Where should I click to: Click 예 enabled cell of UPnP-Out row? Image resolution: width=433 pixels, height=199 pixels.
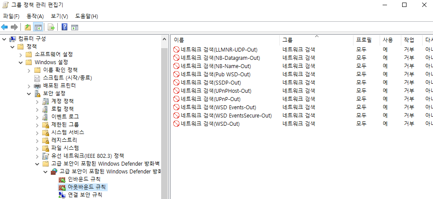pyautogui.click(x=385, y=99)
